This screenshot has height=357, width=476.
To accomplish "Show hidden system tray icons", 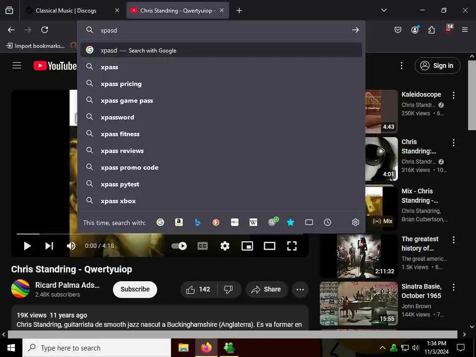I will 383,348.
